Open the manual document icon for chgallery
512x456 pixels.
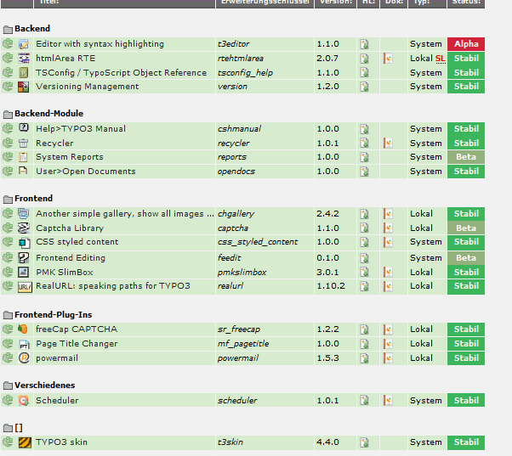coord(388,214)
